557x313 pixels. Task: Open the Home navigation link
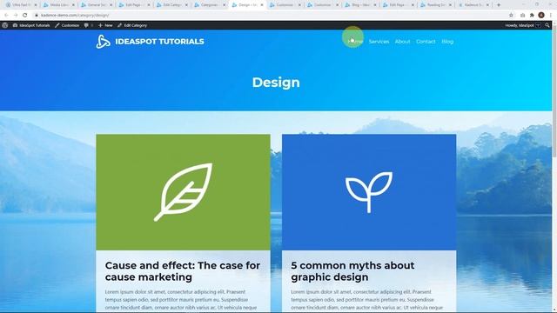[355, 42]
